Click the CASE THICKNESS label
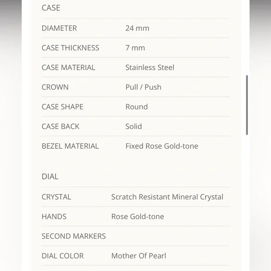 click(x=71, y=48)
